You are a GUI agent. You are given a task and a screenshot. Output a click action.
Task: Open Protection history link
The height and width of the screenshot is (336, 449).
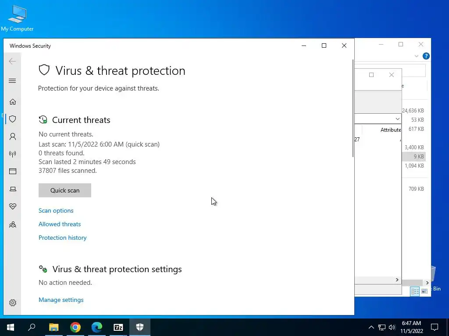click(62, 238)
